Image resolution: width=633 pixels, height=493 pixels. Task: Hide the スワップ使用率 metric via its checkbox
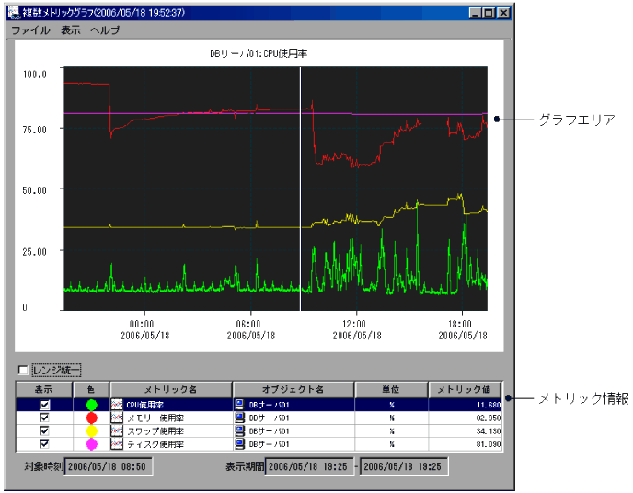pos(44,430)
